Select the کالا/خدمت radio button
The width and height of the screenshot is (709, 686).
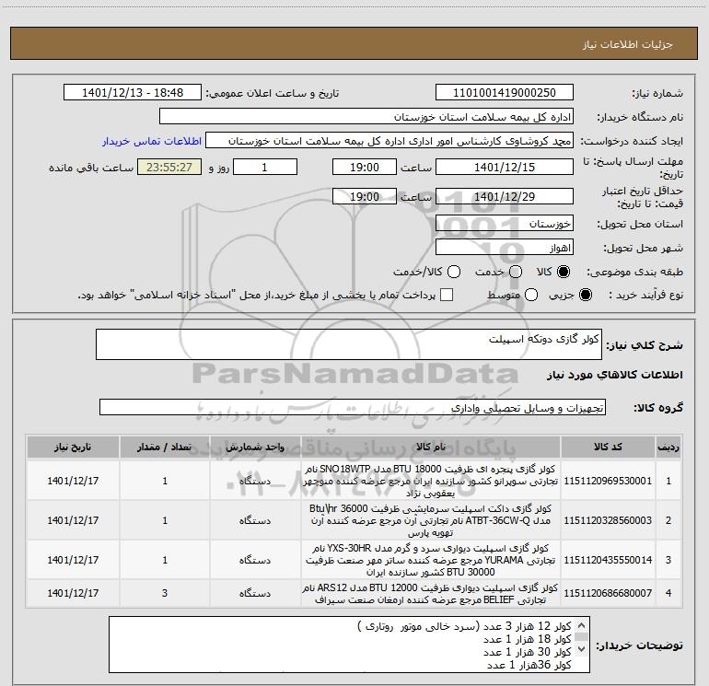click(x=454, y=272)
